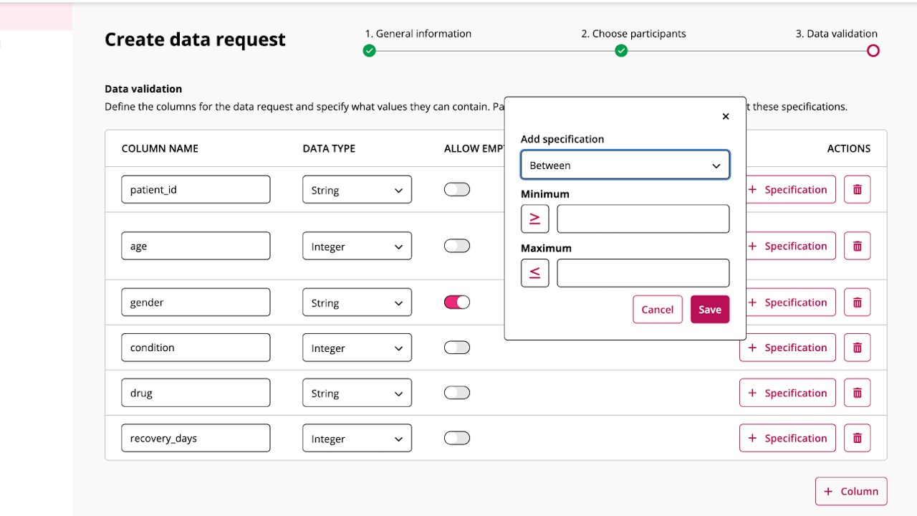Close the Add specification popup
Viewport: 917px width, 516px height.
click(x=725, y=116)
